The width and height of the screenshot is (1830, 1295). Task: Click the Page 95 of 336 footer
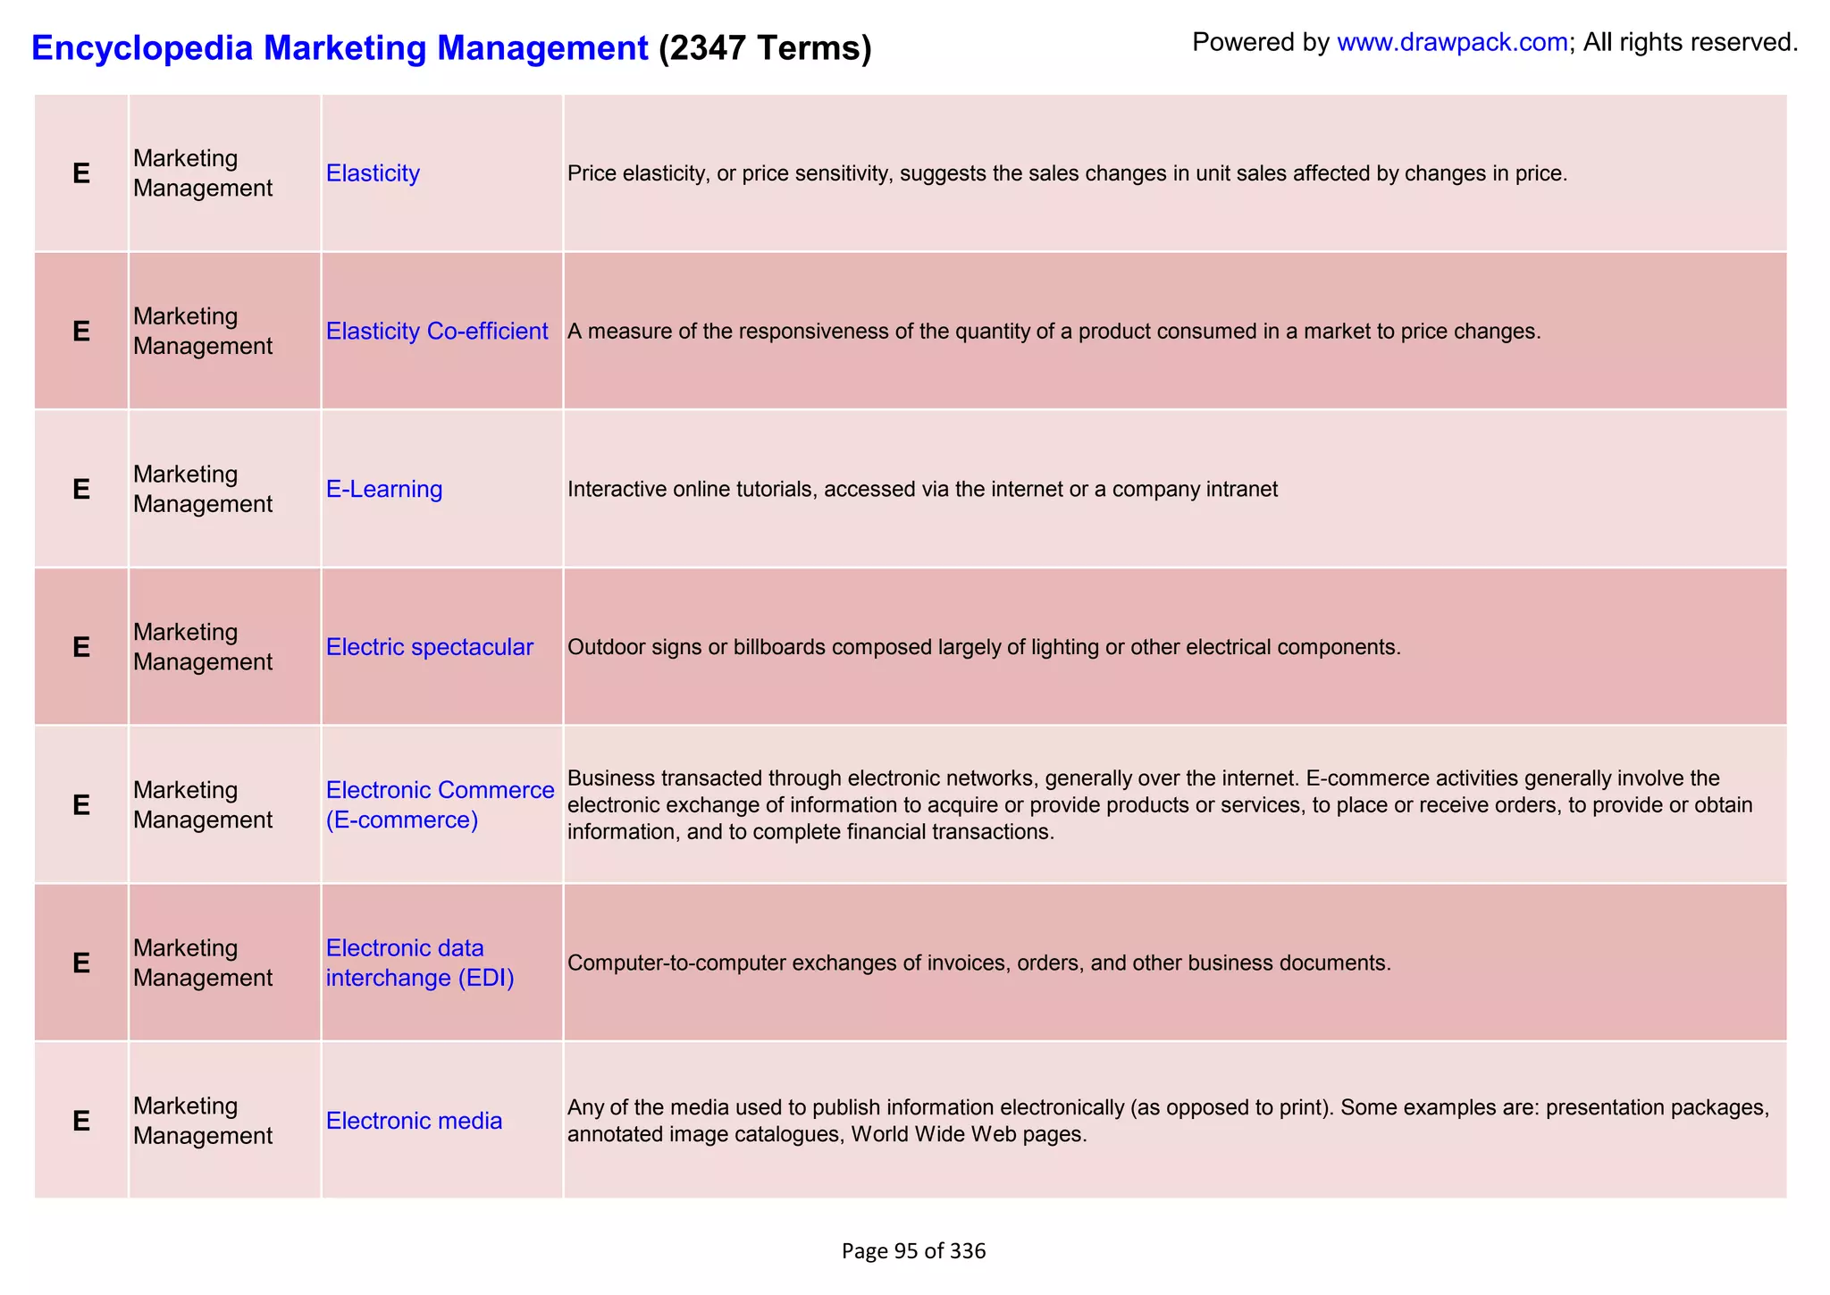[x=913, y=1251]
